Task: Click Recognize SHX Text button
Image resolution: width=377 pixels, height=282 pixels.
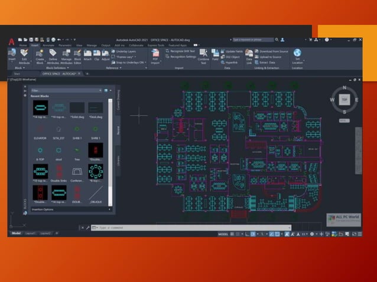Action: [183, 51]
